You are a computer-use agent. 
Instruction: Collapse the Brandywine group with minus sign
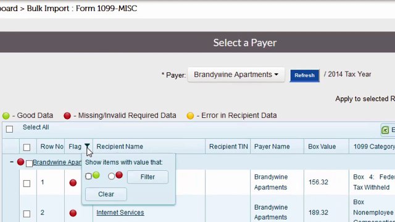coord(12,162)
